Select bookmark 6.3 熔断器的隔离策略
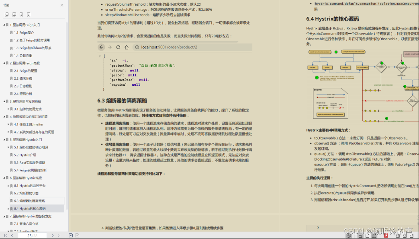 point(29,201)
